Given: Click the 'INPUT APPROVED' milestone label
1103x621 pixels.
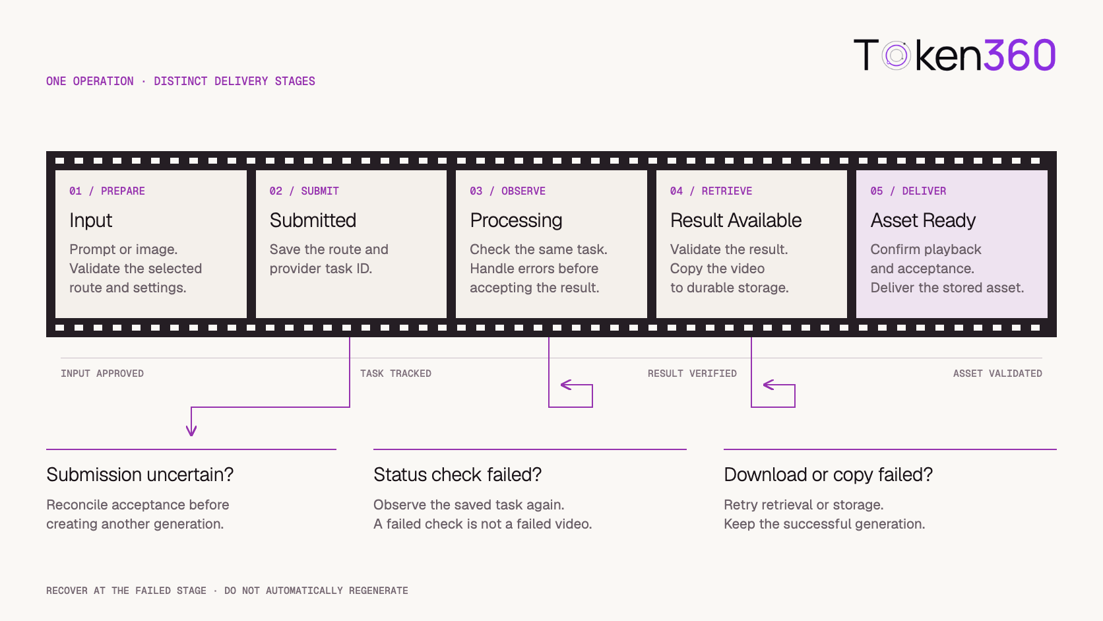Looking at the screenshot, I should [102, 374].
